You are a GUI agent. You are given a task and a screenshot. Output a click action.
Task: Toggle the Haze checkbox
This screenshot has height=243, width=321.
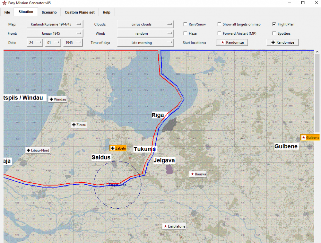186,33
